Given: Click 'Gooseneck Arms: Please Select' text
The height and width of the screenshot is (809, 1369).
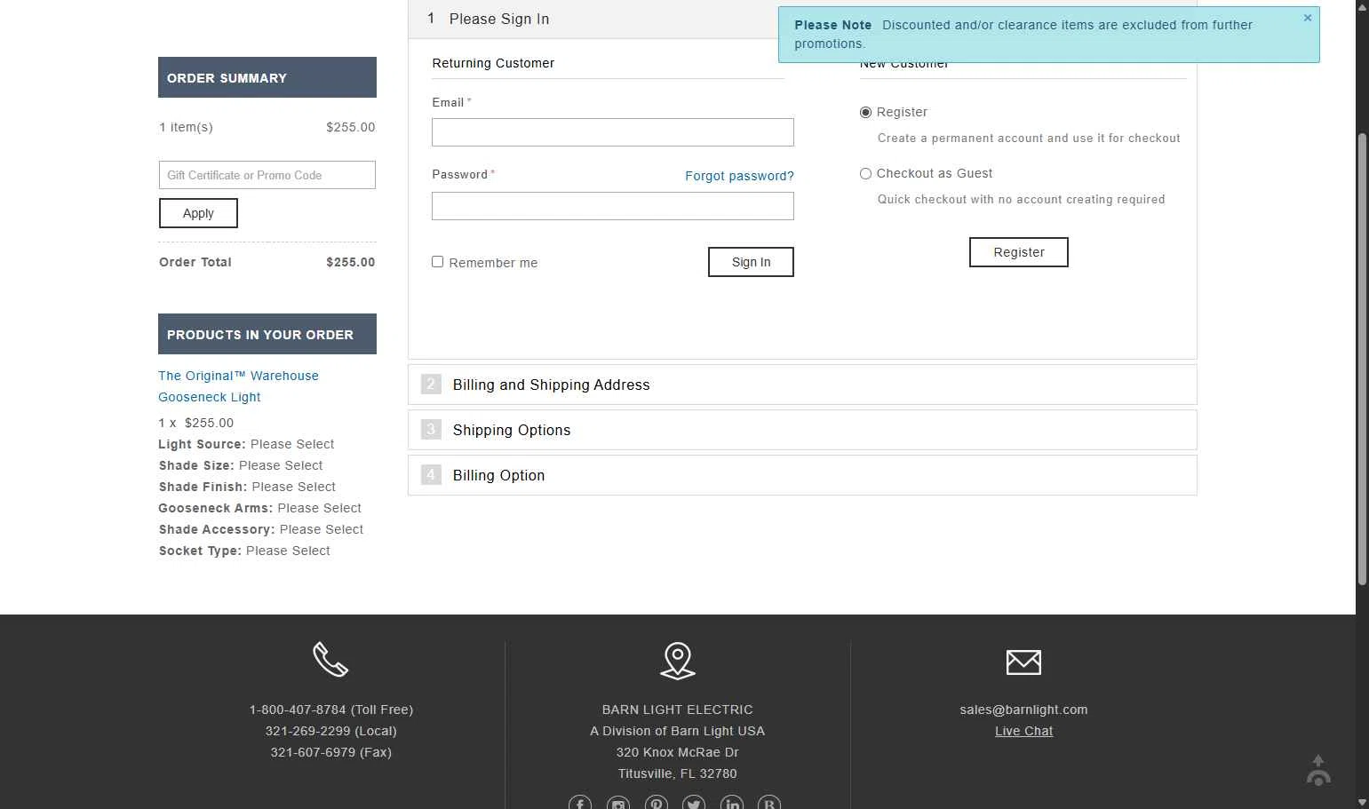Looking at the screenshot, I should (x=259, y=508).
